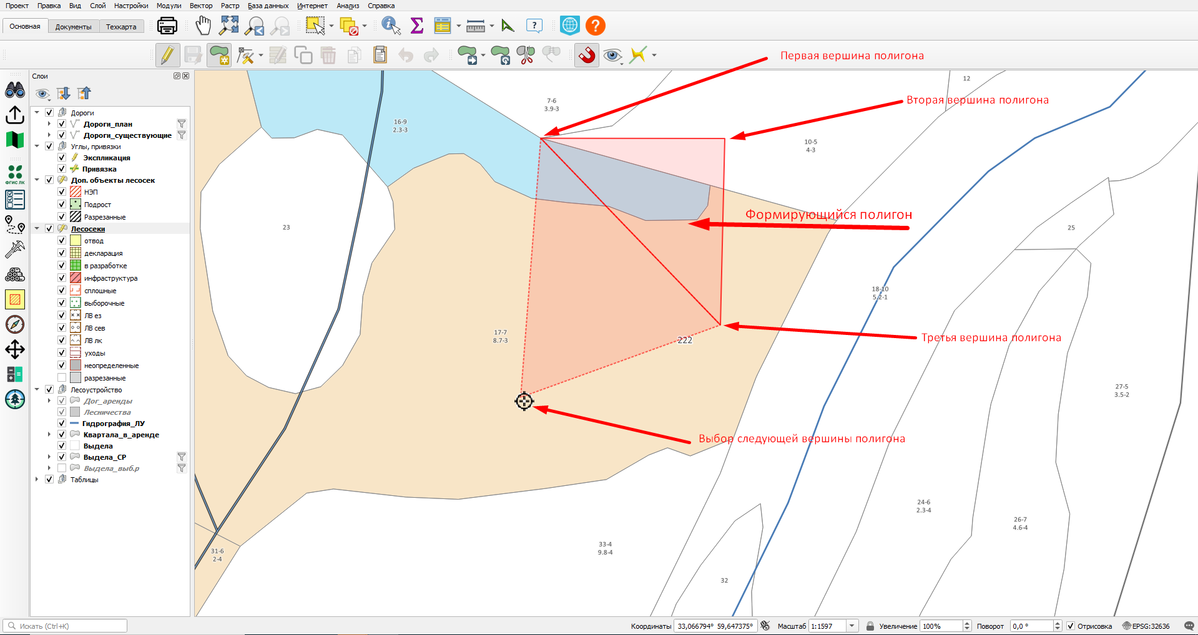Enable snapping with the red magnet icon
The height and width of the screenshot is (635, 1198).
pyautogui.click(x=586, y=56)
